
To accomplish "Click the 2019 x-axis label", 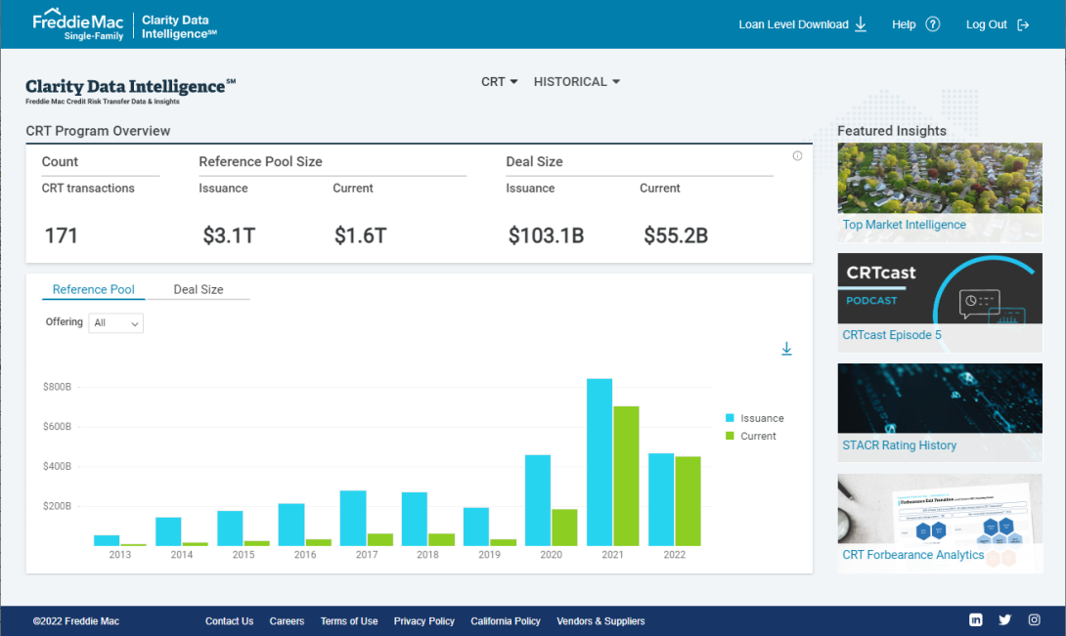I will pos(490,555).
